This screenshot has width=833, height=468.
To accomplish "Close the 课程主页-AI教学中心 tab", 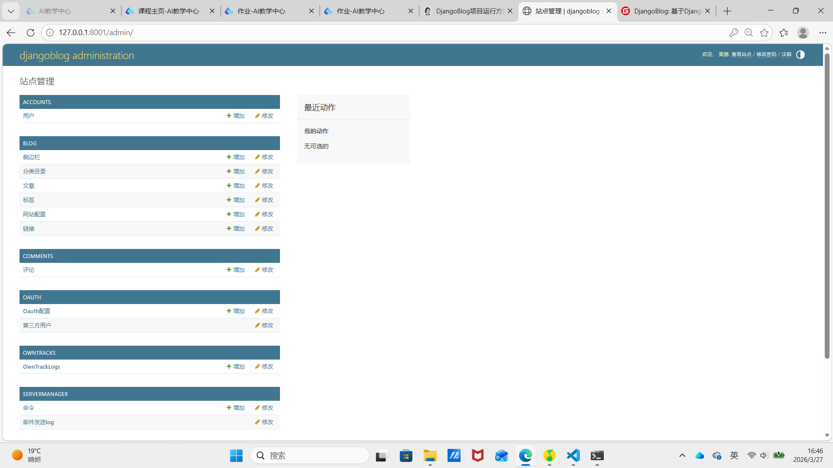I will [x=212, y=11].
